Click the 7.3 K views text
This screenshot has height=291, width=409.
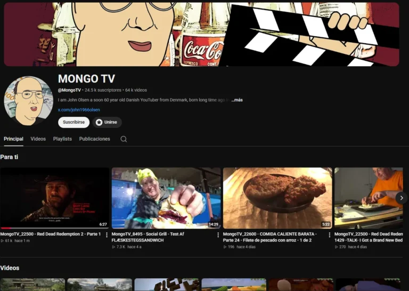[x=121, y=247]
